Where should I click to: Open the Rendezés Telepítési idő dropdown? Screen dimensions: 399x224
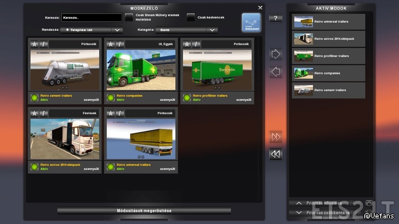[x=92, y=30]
